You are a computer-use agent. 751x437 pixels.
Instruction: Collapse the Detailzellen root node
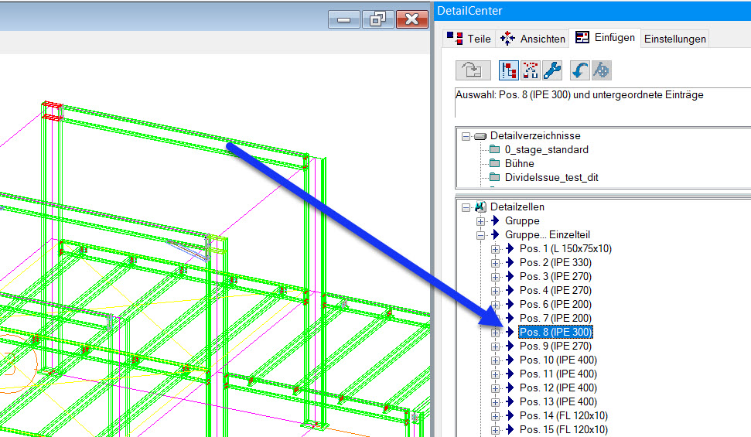(x=466, y=207)
